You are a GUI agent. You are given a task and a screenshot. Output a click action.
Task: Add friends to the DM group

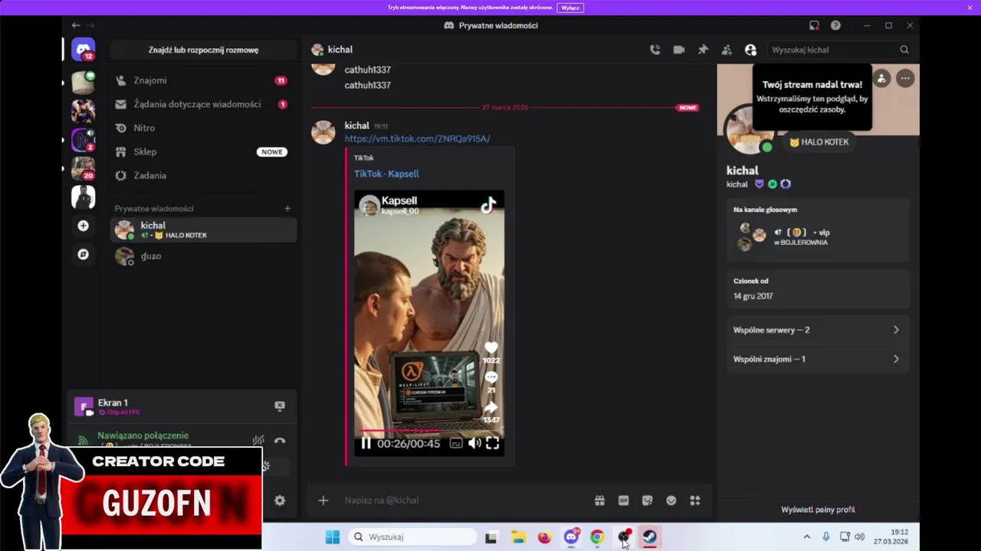click(x=727, y=50)
